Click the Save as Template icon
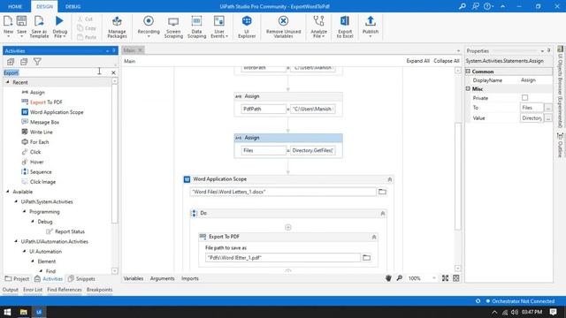The width and height of the screenshot is (566, 318). 39,21
